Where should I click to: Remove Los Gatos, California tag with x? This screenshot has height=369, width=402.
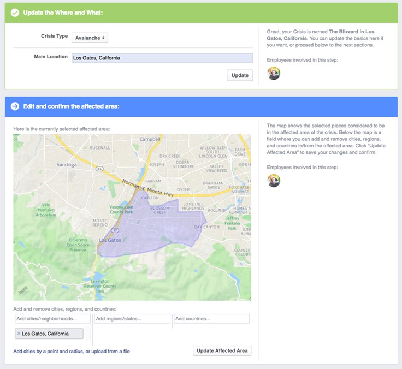[19, 334]
